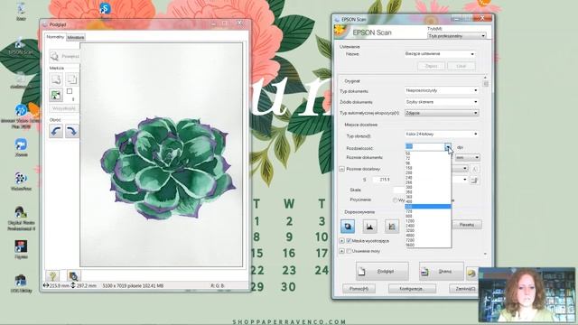Click the Wszystkie button in preview
The height and width of the screenshot is (325, 578).
pos(64,108)
